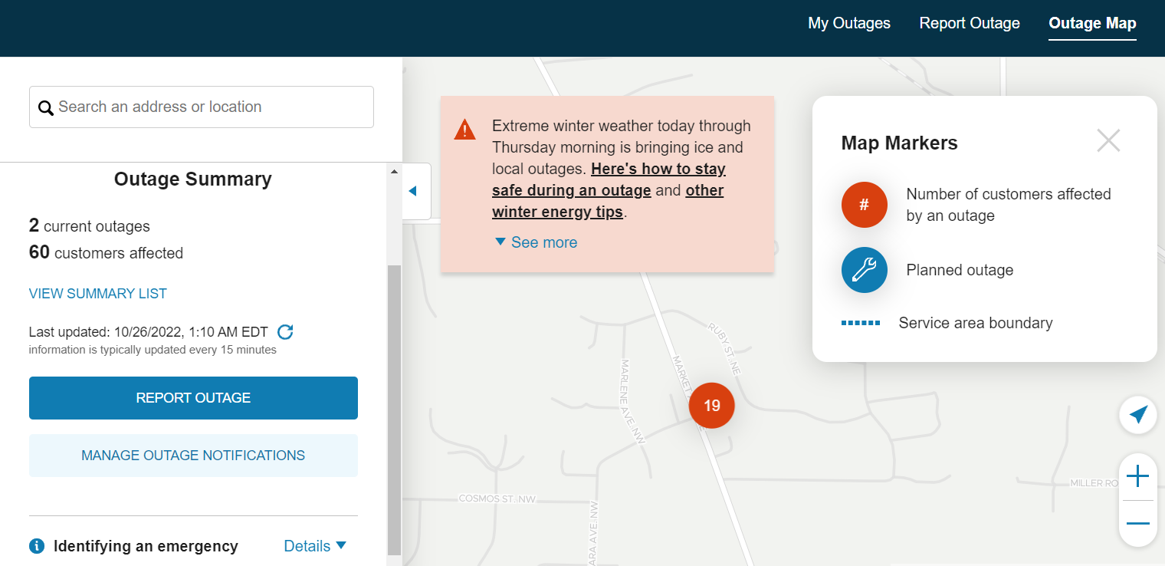Zoom in using the plus icon

click(x=1138, y=476)
